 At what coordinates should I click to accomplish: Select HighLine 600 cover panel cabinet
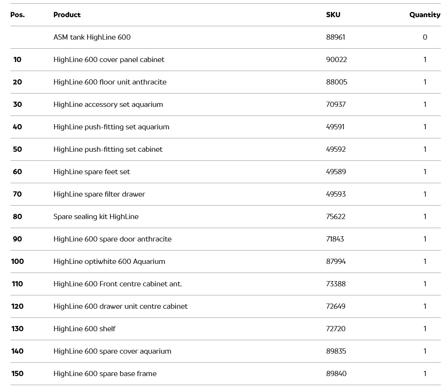pyautogui.click(x=109, y=60)
